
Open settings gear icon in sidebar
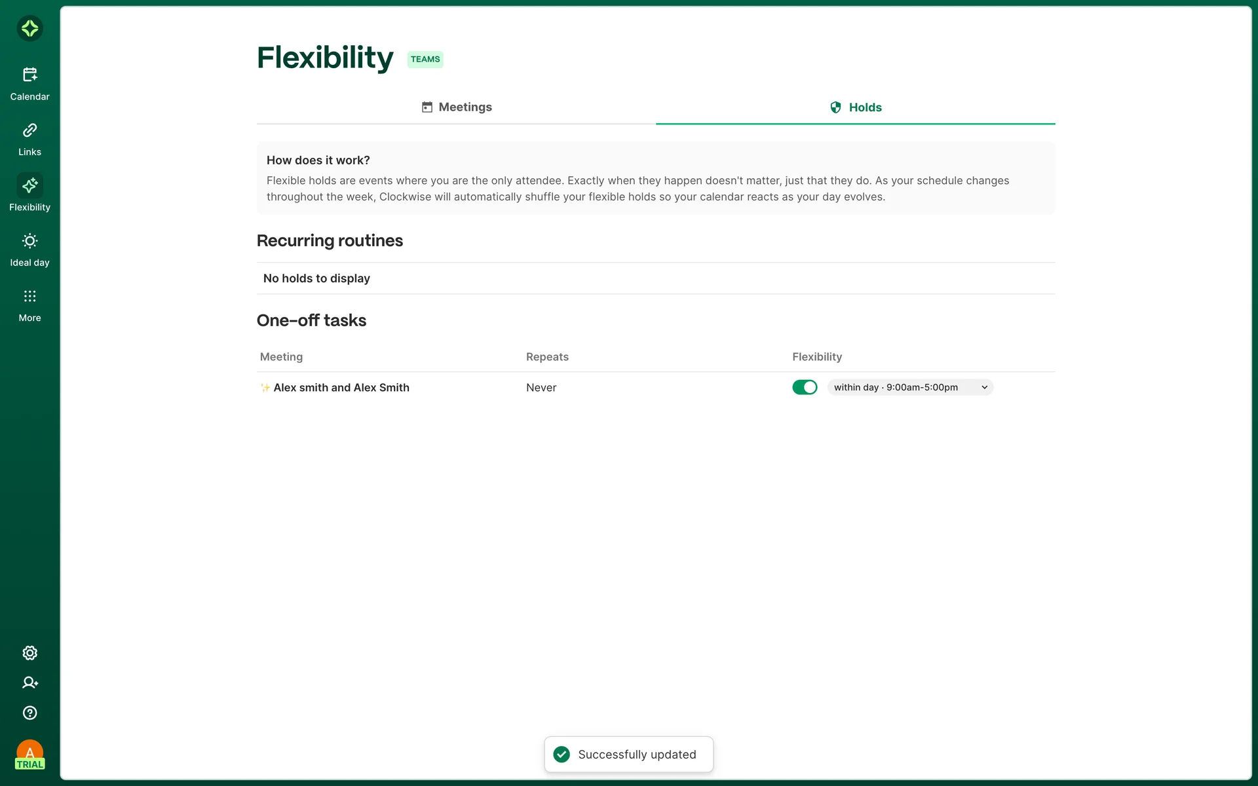point(29,652)
